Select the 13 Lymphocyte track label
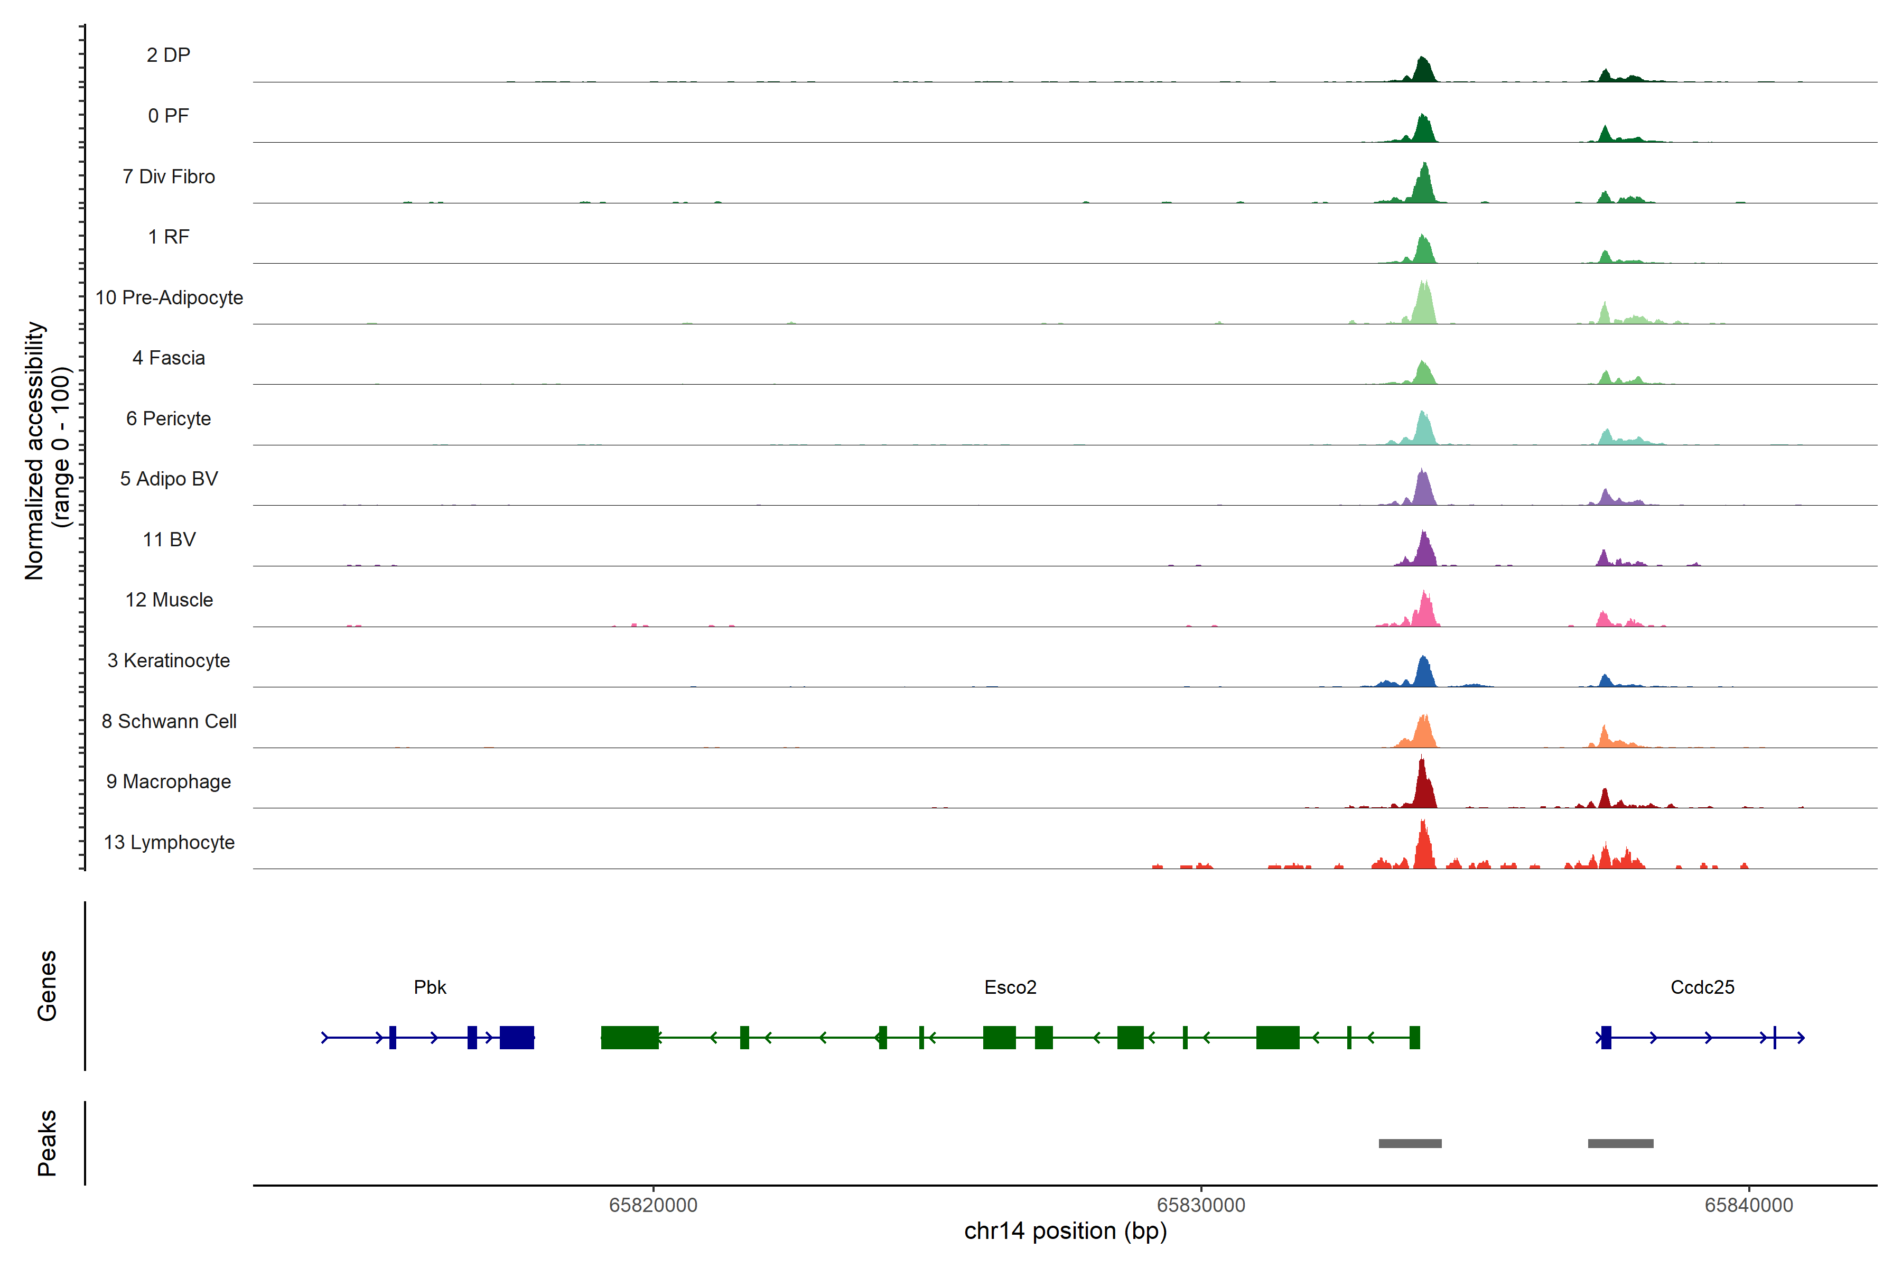Image resolution: width=1902 pixels, height=1268 pixels. coord(169,843)
